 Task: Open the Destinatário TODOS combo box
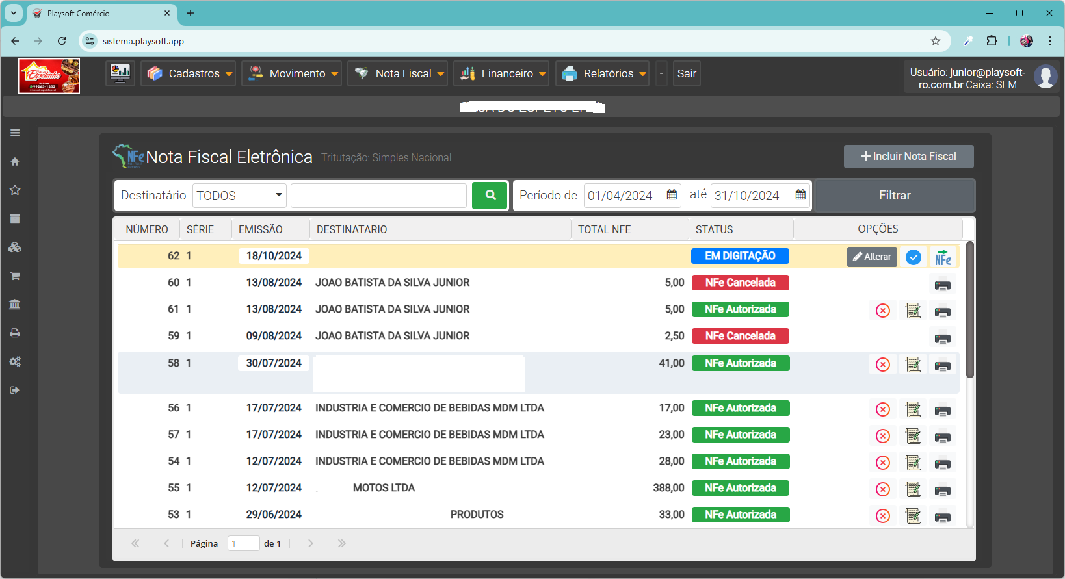(239, 196)
